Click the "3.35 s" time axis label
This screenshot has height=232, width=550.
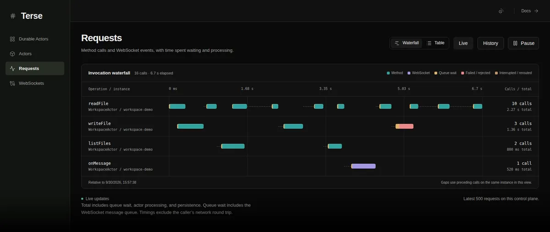pyautogui.click(x=325, y=89)
